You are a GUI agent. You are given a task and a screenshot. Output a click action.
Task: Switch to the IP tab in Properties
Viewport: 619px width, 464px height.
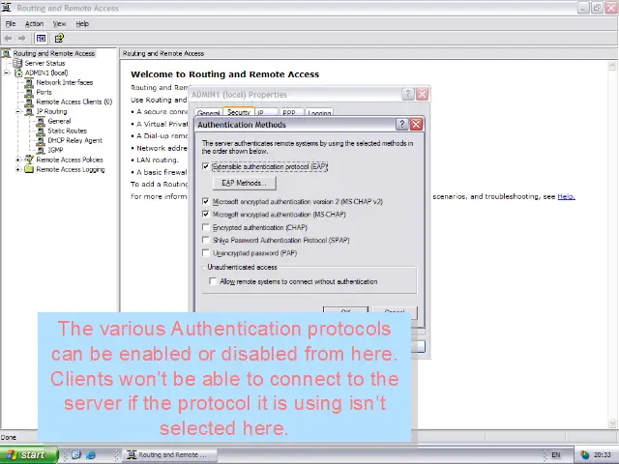tap(267, 112)
